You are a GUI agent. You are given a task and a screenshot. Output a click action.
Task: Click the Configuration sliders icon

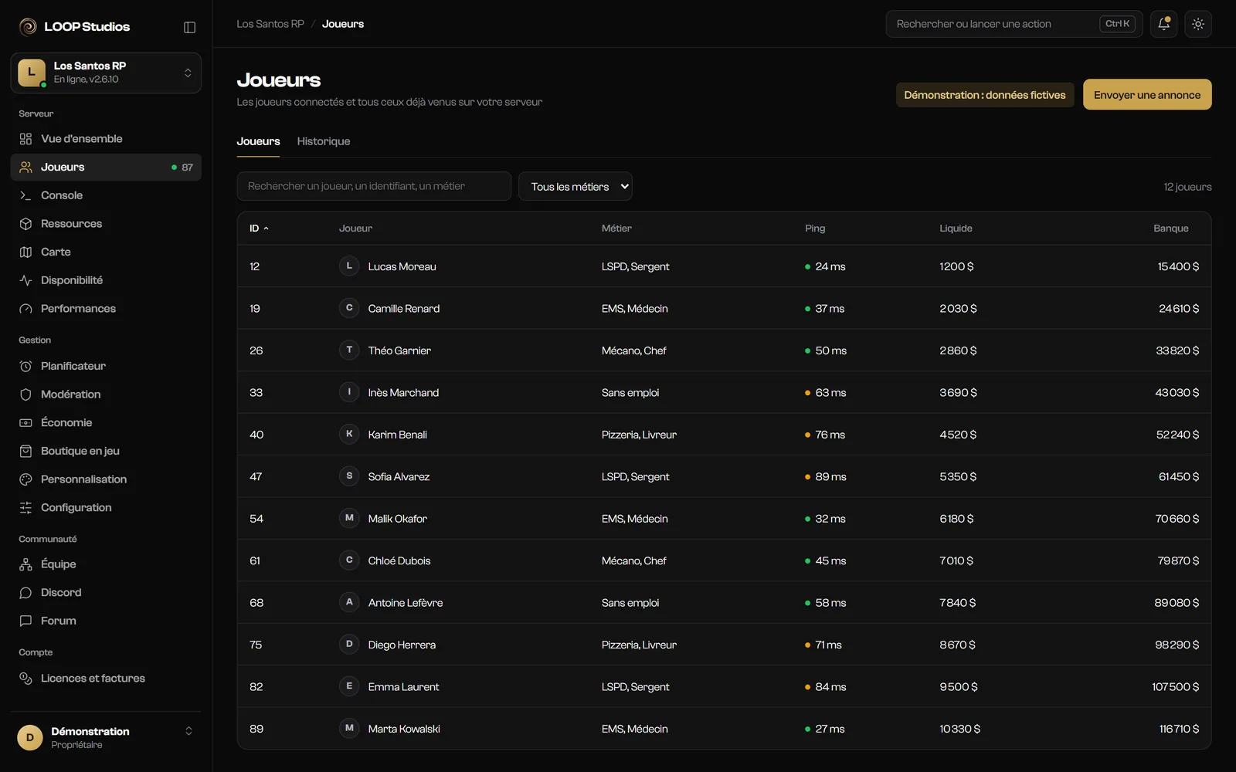click(25, 507)
